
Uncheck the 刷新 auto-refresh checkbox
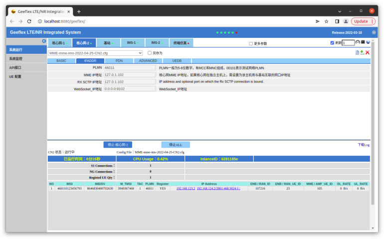[332, 43]
